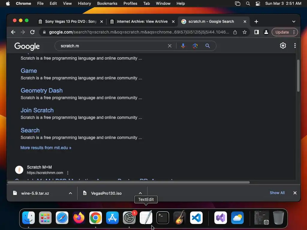This screenshot has height=230, width=307.
Task: Reload the Google search page
Action: pyautogui.click(x=32, y=32)
